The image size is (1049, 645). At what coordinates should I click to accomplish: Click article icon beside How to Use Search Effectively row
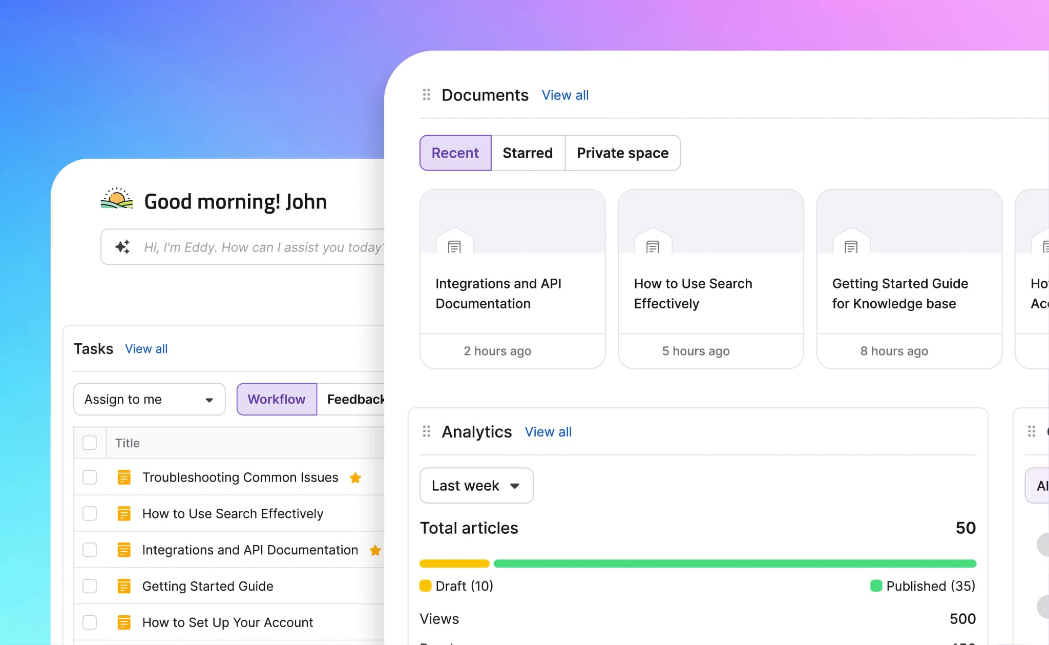tap(124, 513)
